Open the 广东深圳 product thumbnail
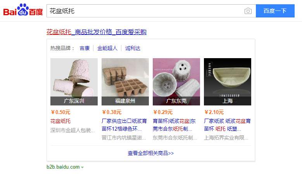 click(74, 82)
